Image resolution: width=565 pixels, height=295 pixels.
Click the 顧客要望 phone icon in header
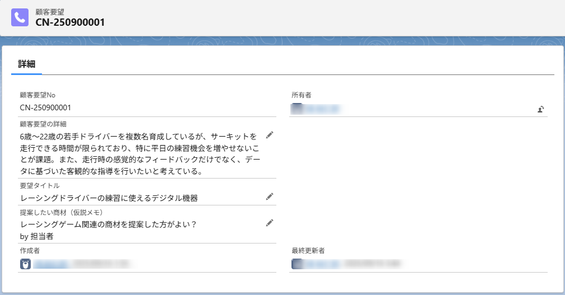tap(20, 17)
